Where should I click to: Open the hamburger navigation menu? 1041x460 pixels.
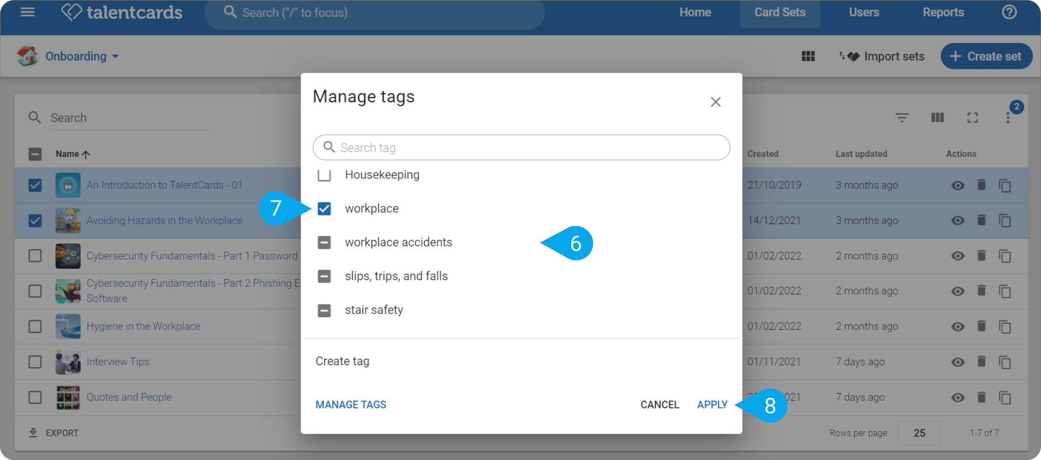(x=28, y=12)
